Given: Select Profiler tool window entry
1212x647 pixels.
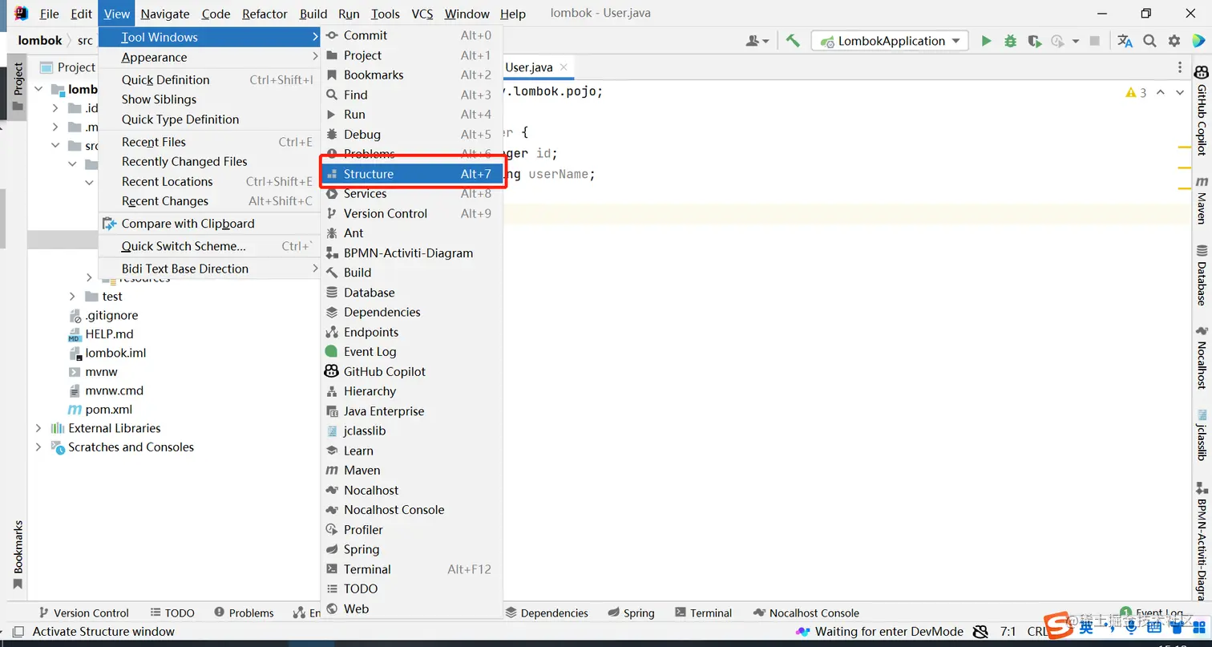Looking at the screenshot, I should pyautogui.click(x=412, y=529).
